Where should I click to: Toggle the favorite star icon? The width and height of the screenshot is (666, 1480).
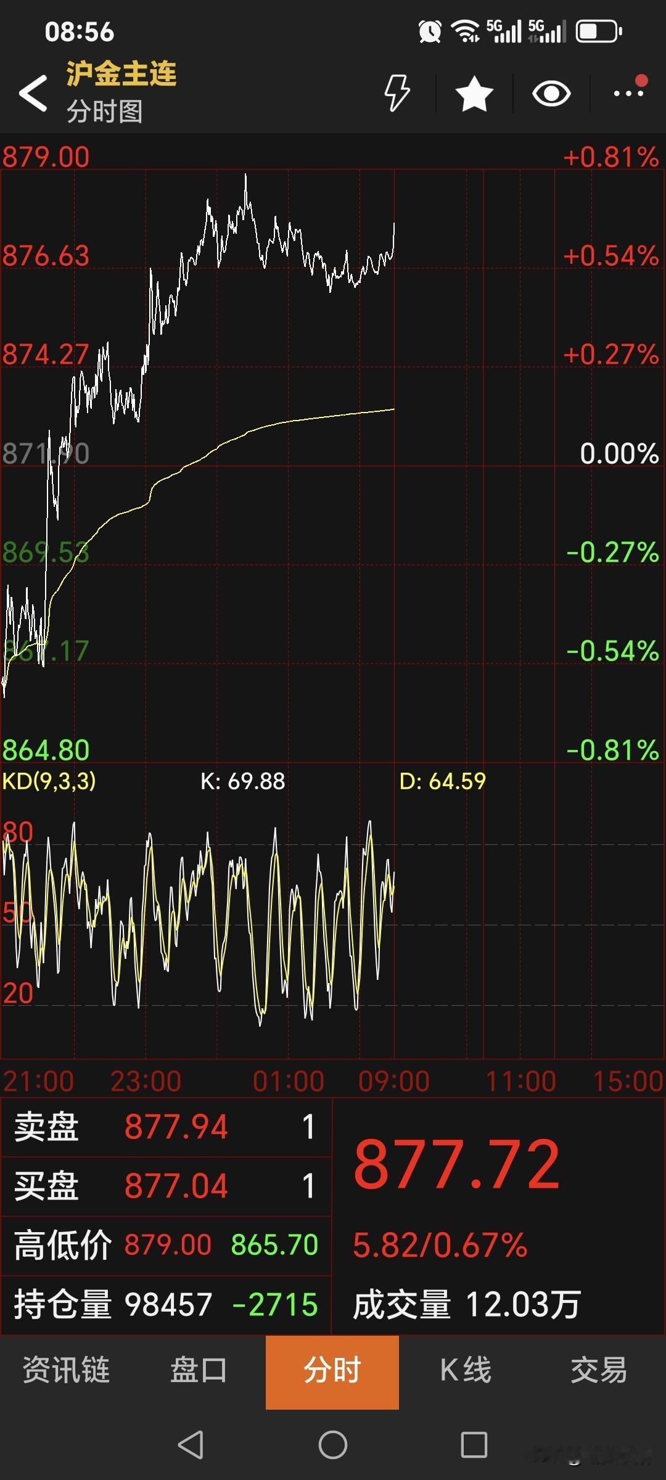(474, 94)
